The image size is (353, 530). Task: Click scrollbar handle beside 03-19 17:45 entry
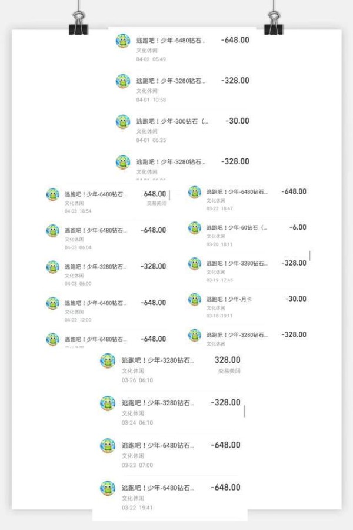[x=309, y=256]
